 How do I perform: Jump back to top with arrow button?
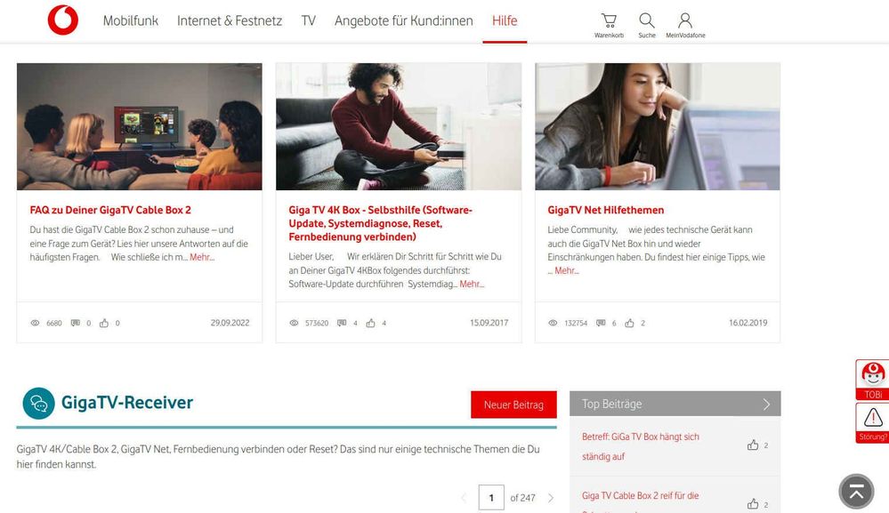point(856,491)
